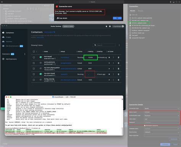Click Add Extensions in the Docker sidebar
This screenshot has height=147, width=181.
click(10, 59)
